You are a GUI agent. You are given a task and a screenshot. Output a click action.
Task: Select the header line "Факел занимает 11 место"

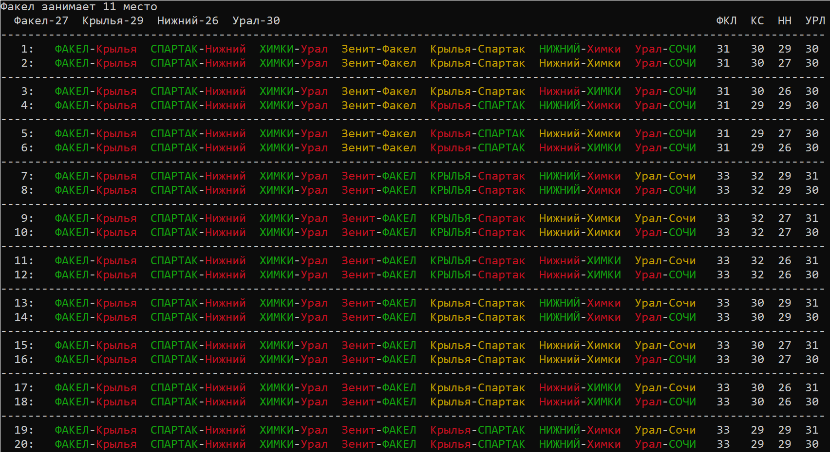(79, 7)
